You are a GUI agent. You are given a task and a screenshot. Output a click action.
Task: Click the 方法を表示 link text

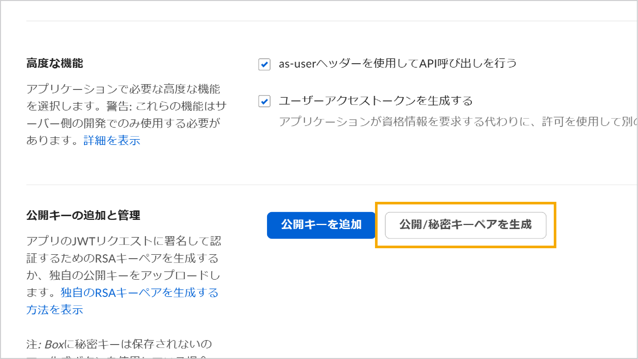(x=55, y=310)
